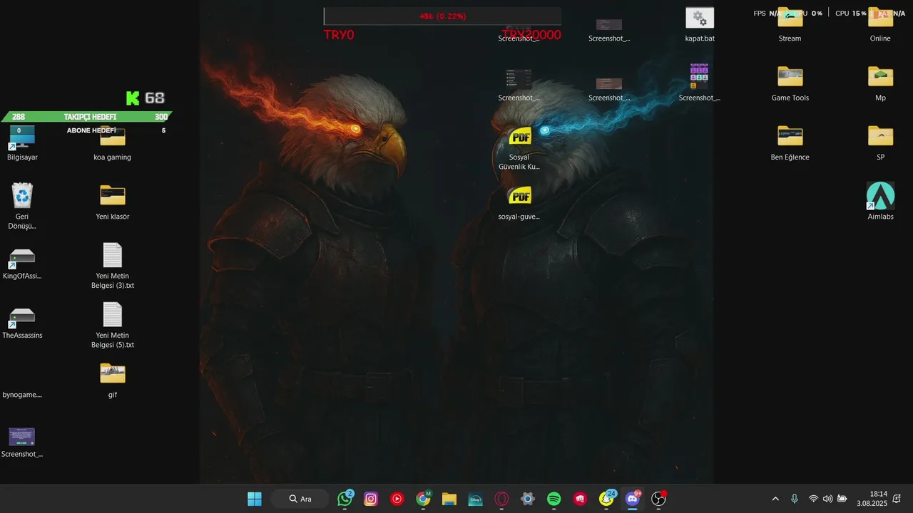Open the SP folder
The height and width of the screenshot is (513, 913).
[880, 144]
